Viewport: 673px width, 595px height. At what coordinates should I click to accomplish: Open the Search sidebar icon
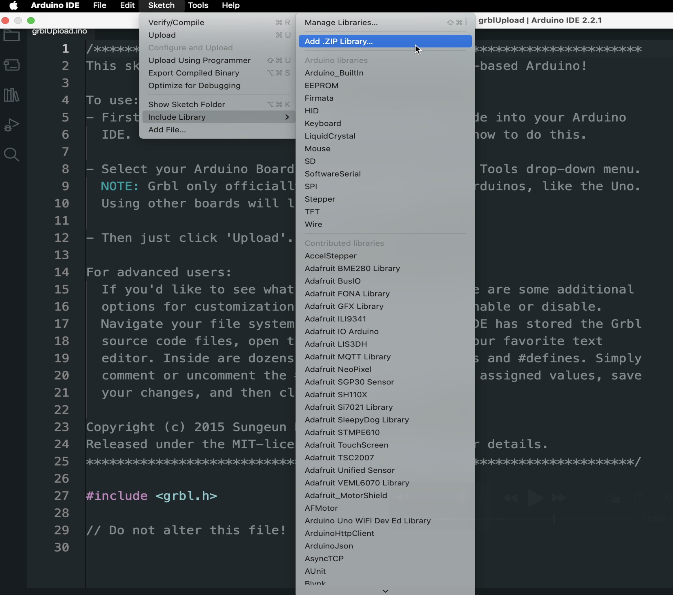click(x=11, y=154)
